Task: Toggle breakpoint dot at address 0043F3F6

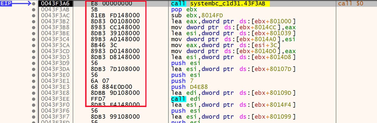Action: point(34,111)
